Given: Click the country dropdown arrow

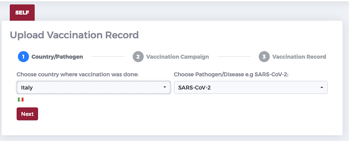Looking at the screenshot, I should [165, 87].
